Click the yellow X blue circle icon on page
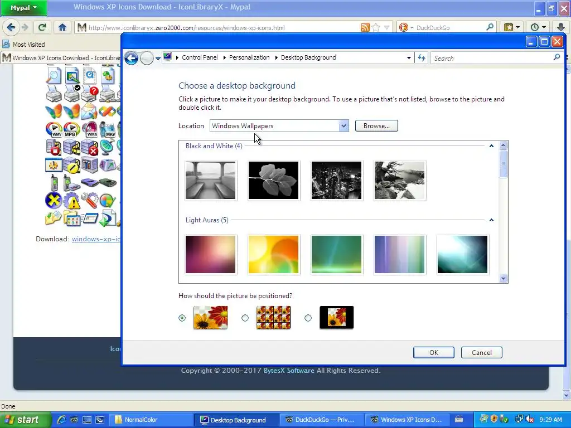571x428 pixels. [x=53, y=201]
